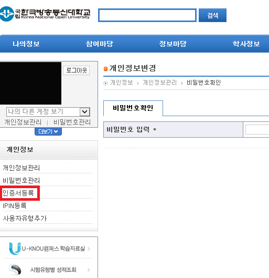Select 인증서등록 in the sidebar menu
Screen dimensions: 269x278
(x=18, y=193)
